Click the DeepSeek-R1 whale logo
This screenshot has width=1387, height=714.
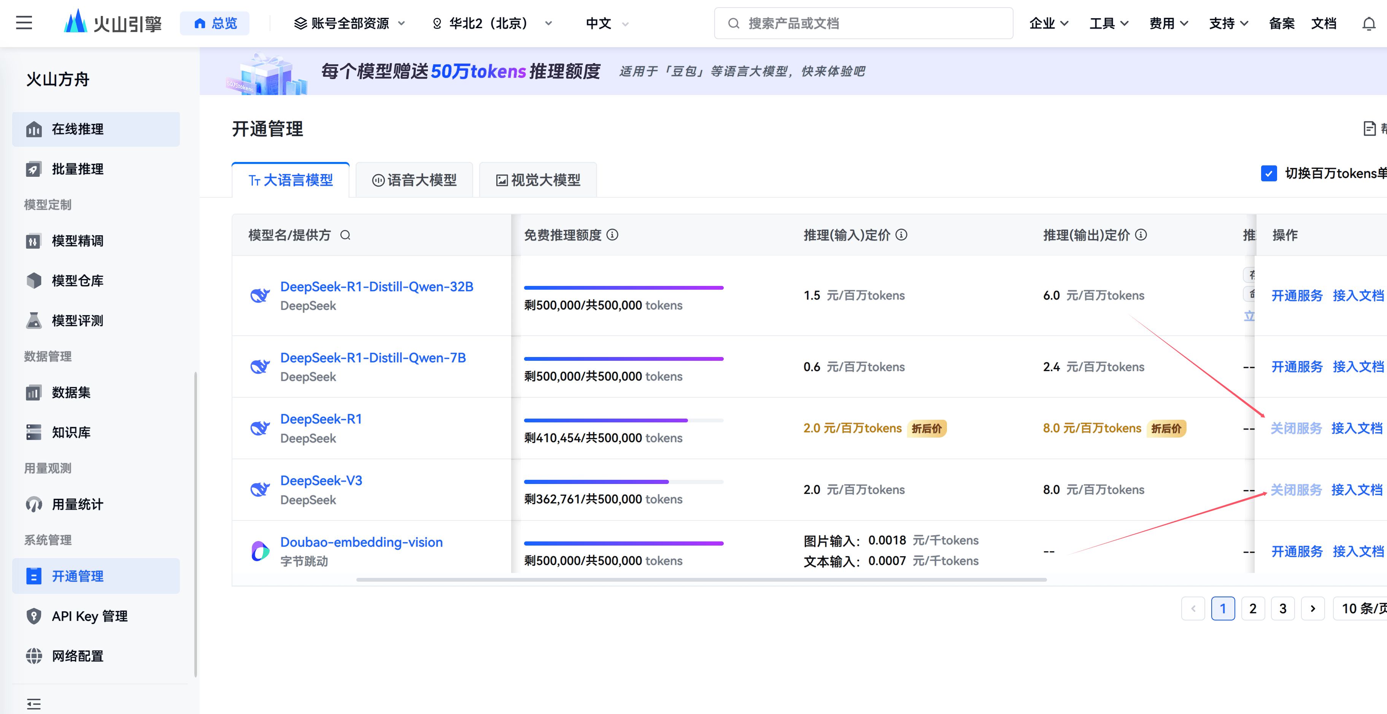pos(260,428)
